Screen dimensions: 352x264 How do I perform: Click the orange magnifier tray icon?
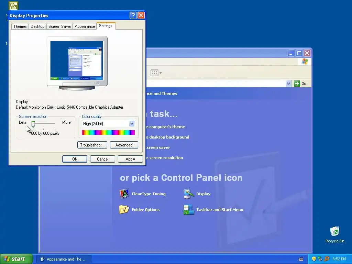(327, 259)
